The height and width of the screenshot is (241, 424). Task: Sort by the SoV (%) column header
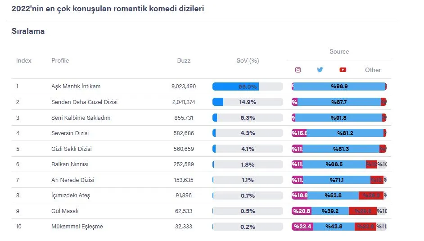[248, 61]
